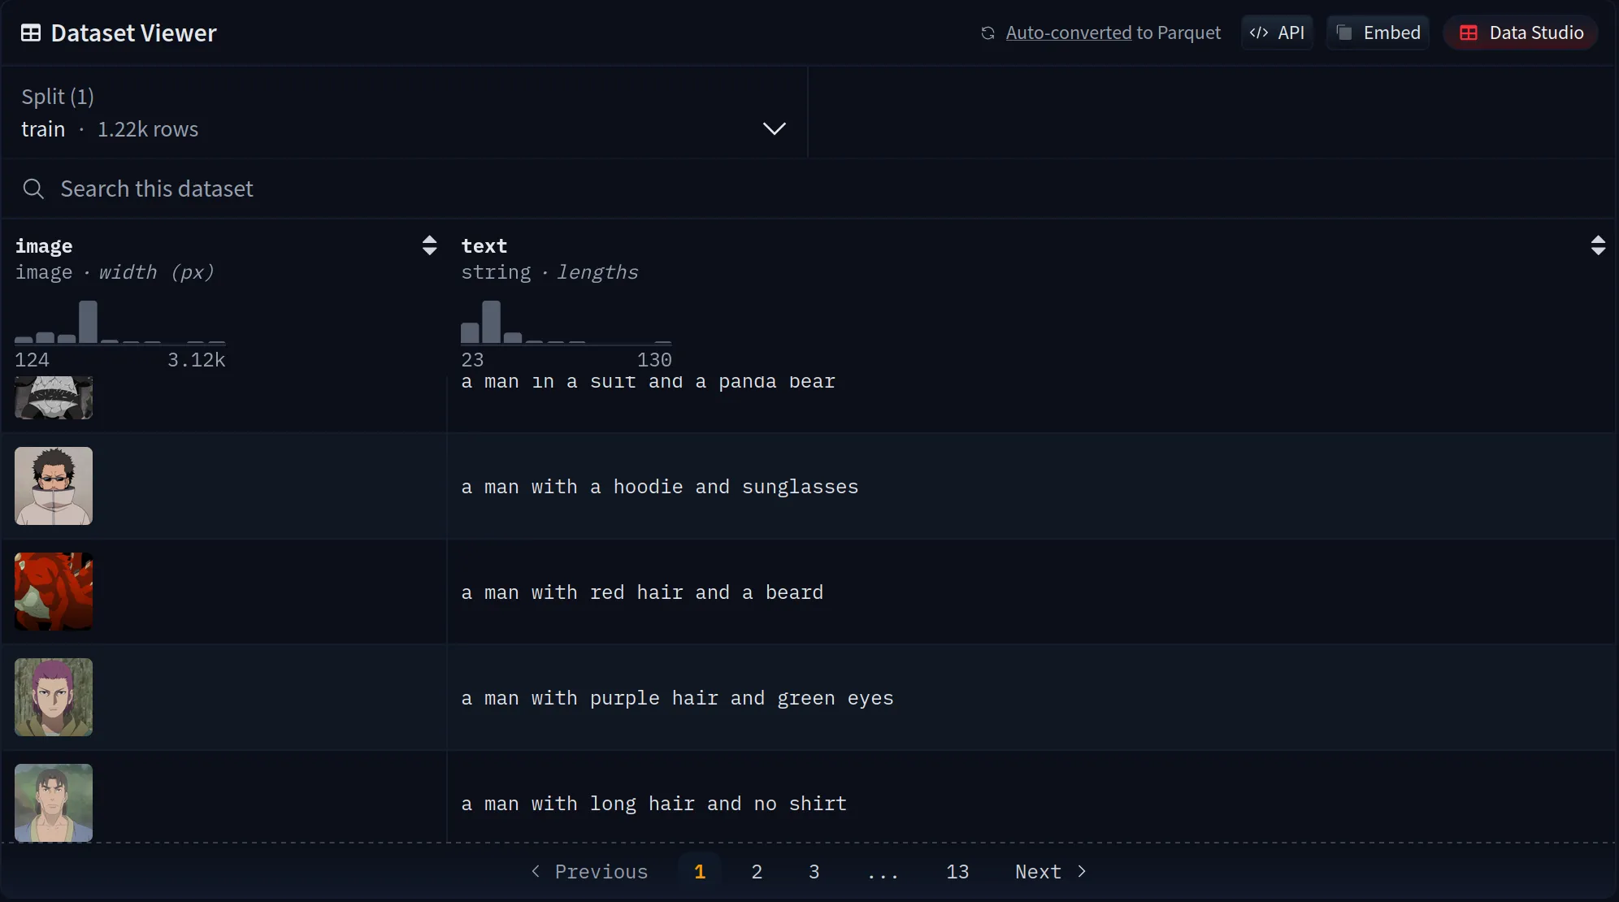Image resolution: width=1619 pixels, height=902 pixels.
Task: Follow the Auto-converted to Parquet link
Action: [x=1068, y=33]
